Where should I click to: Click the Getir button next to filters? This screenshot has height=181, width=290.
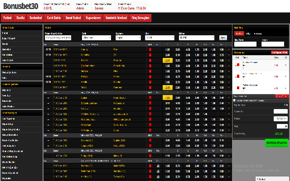[x=223, y=38]
